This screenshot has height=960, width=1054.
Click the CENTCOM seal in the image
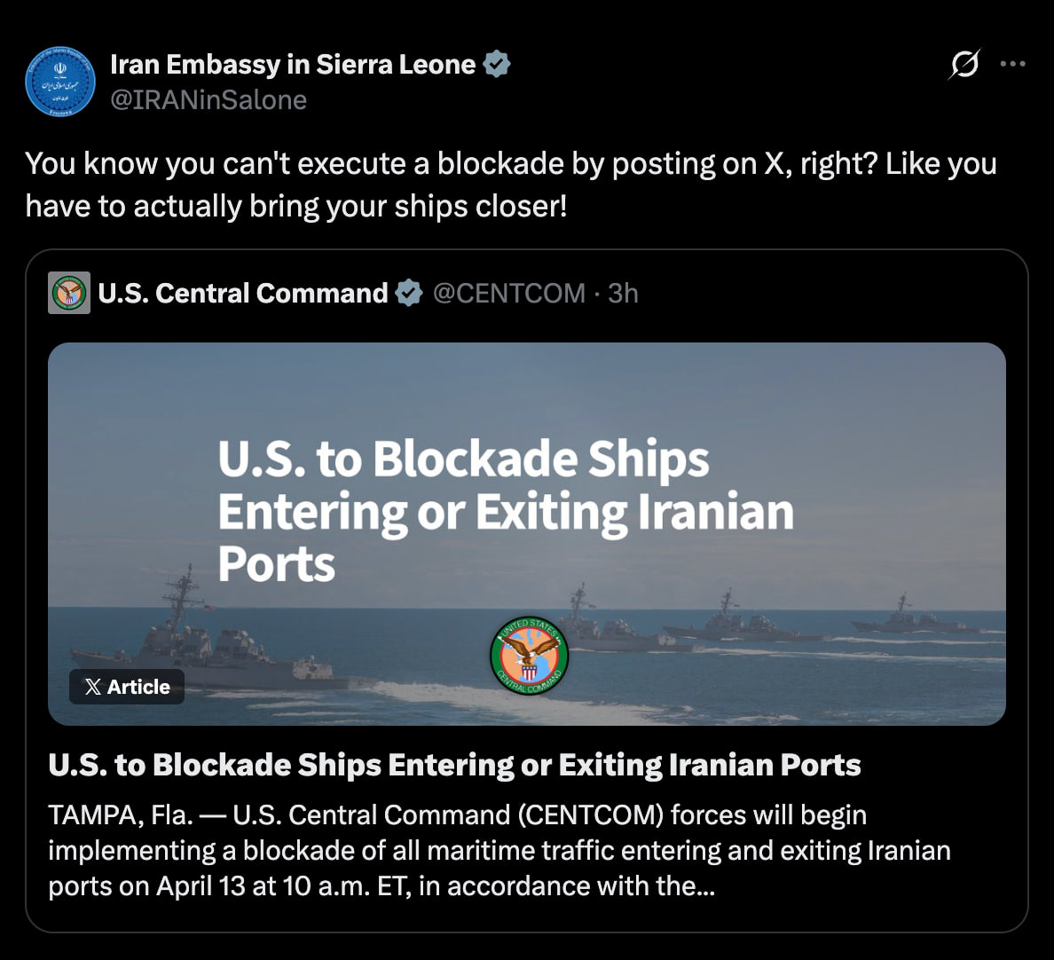(530, 657)
